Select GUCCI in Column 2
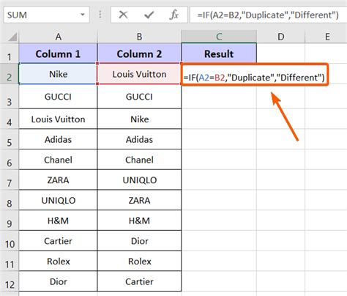The width and height of the screenshot is (347, 296). point(139,97)
